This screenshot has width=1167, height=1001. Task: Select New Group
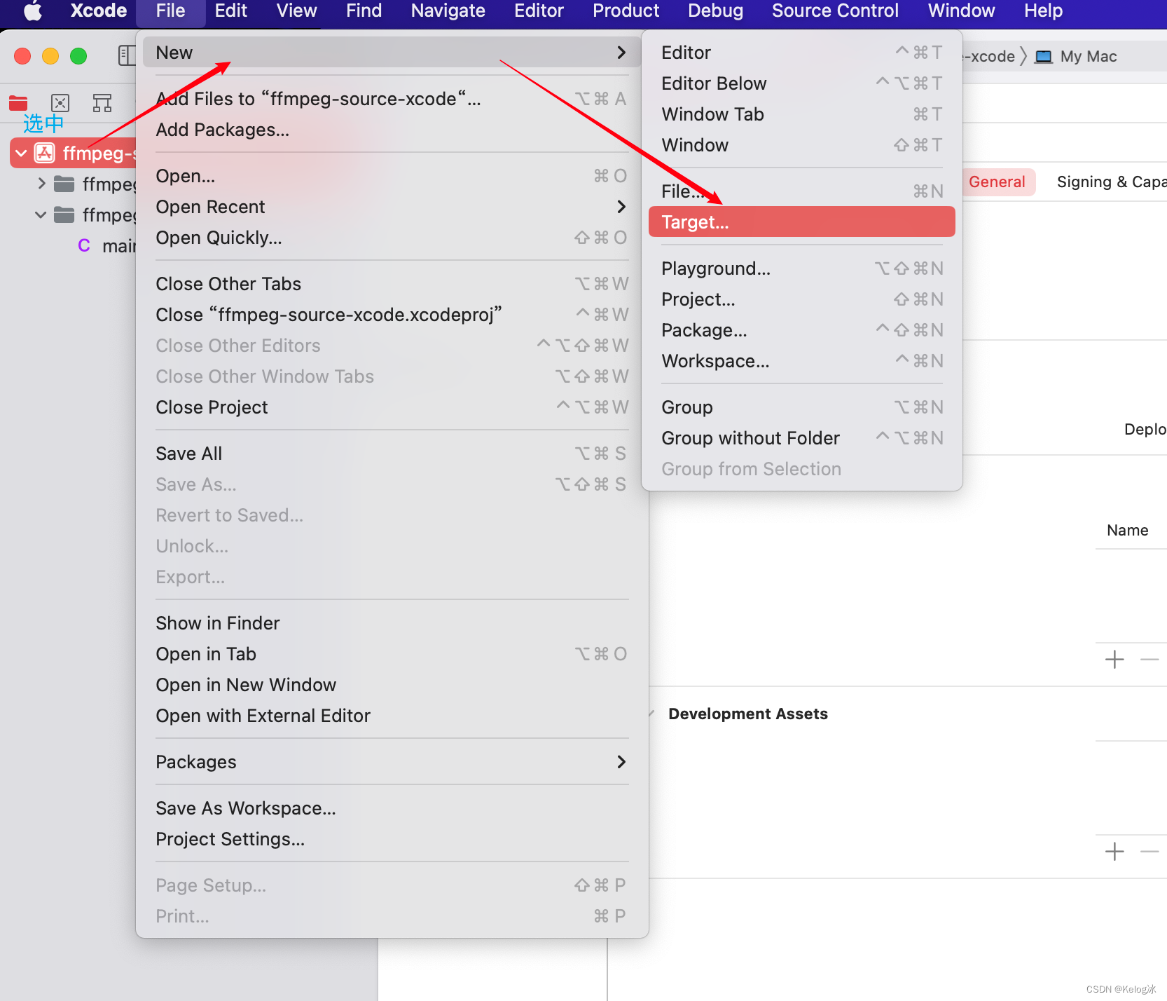tap(802, 407)
